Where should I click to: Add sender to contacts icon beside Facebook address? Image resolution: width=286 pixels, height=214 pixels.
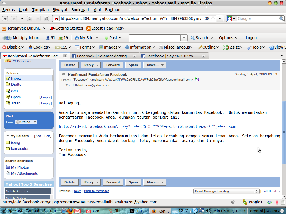(197, 80)
